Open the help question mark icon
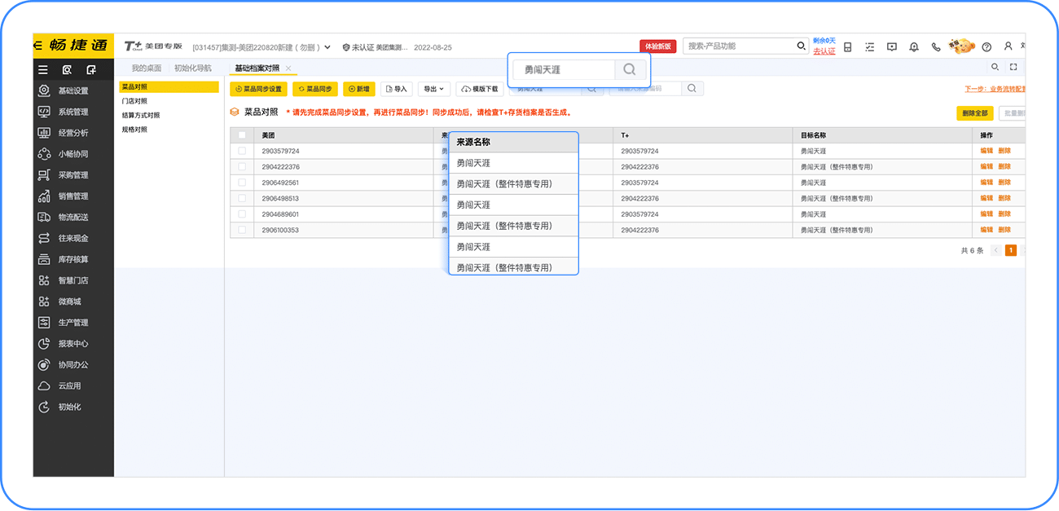The image size is (1059, 511). point(986,47)
